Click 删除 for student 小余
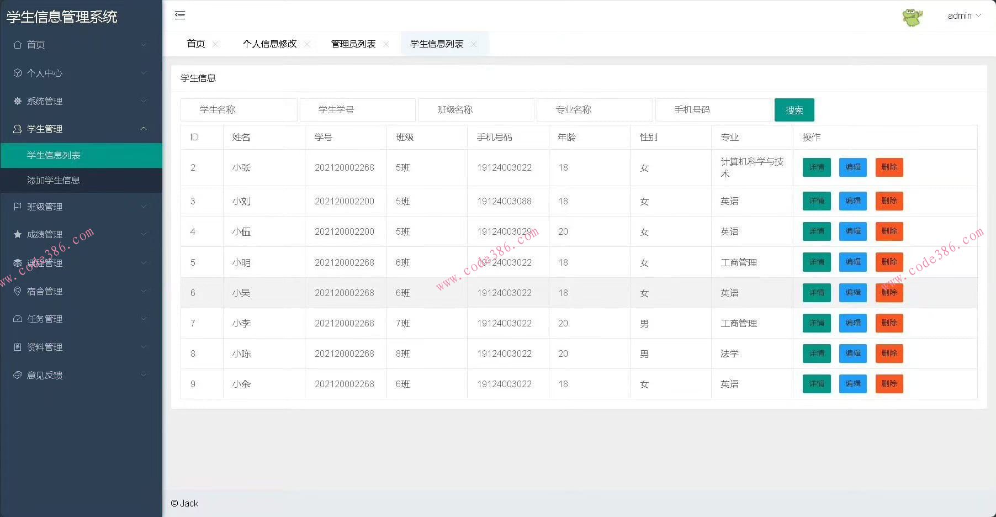 (x=889, y=384)
